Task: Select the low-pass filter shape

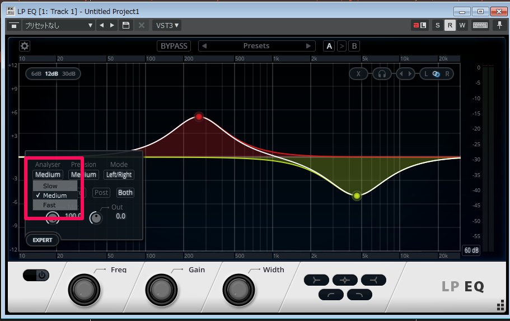Action: tap(359, 295)
